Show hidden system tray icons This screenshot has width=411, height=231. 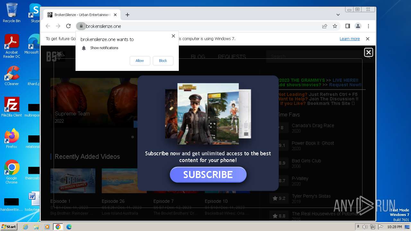click(358, 227)
